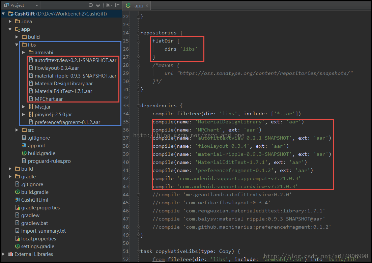Place cursor on 'dirs 'libs'' line
This screenshot has height=263, width=372.
(181, 49)
